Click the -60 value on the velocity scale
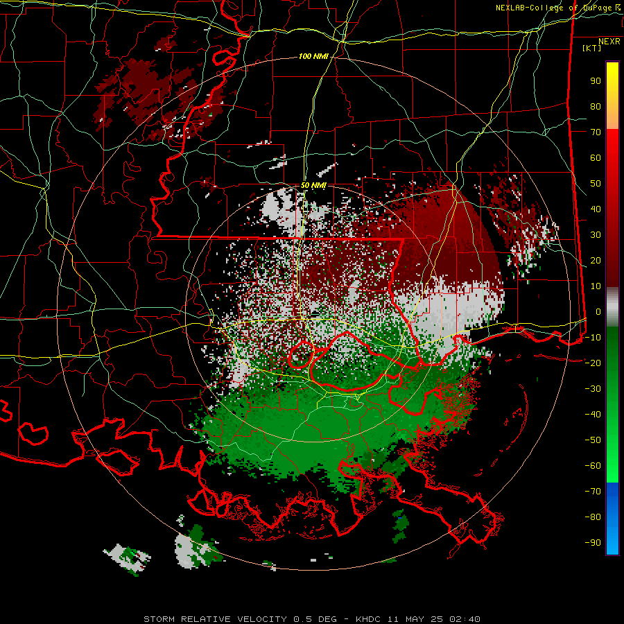 [x=593, y=466]
